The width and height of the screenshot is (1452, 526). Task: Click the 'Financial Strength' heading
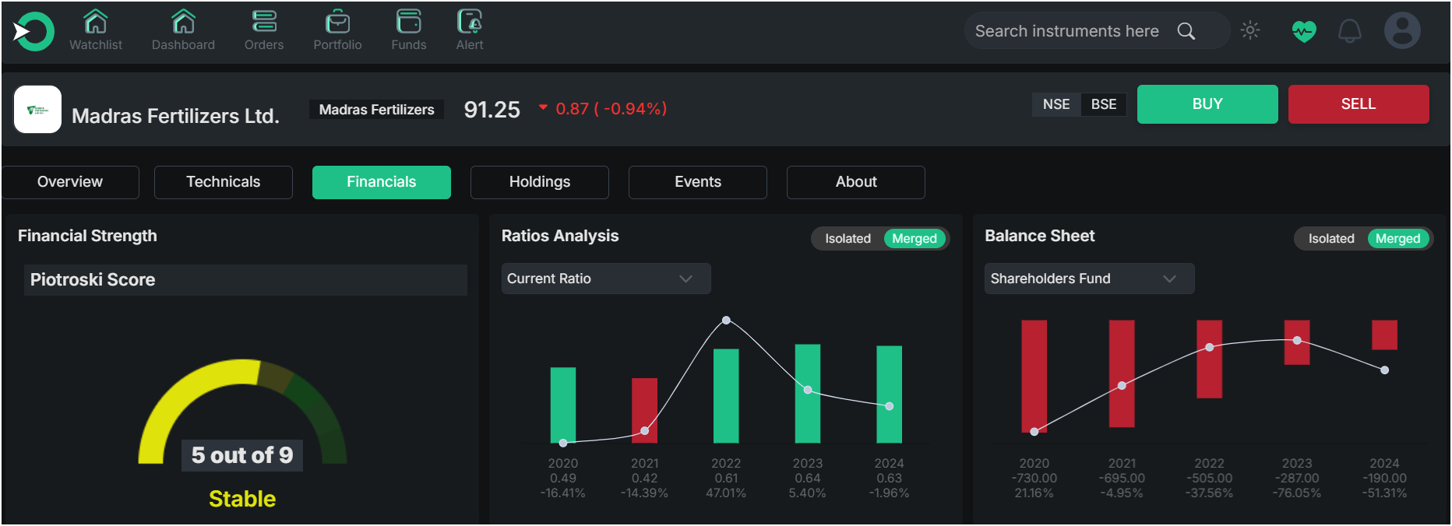pyautogui.click(x=87, y=236)
